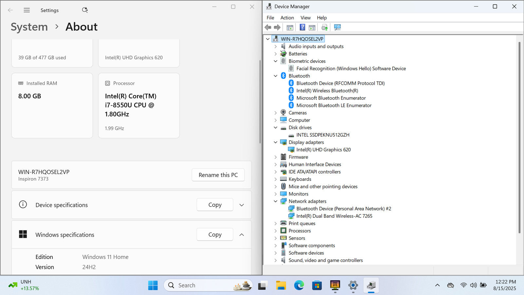Image resolution: width=524 pixels, height=295 pixels.
Task: Open Action menu in Device Manager
Action: 287,18
